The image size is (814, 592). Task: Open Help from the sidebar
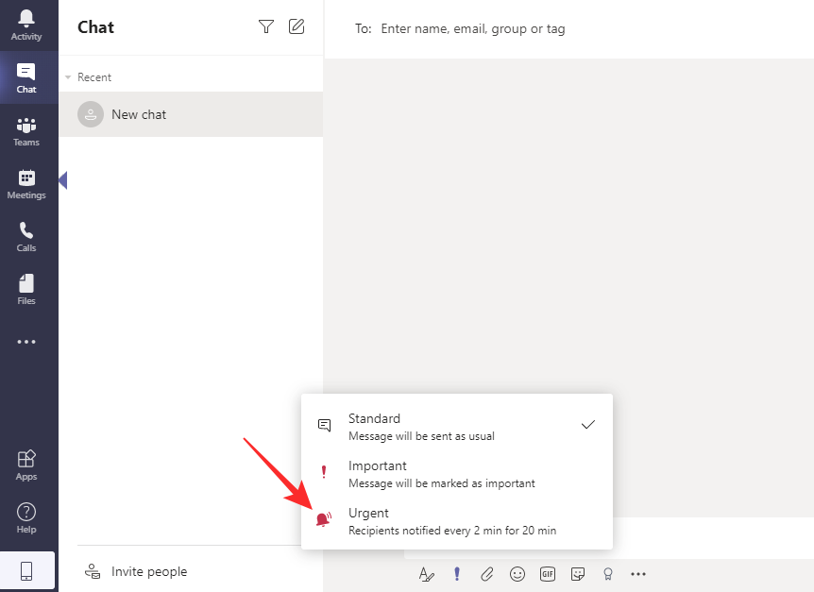click(x=26, y=517)
